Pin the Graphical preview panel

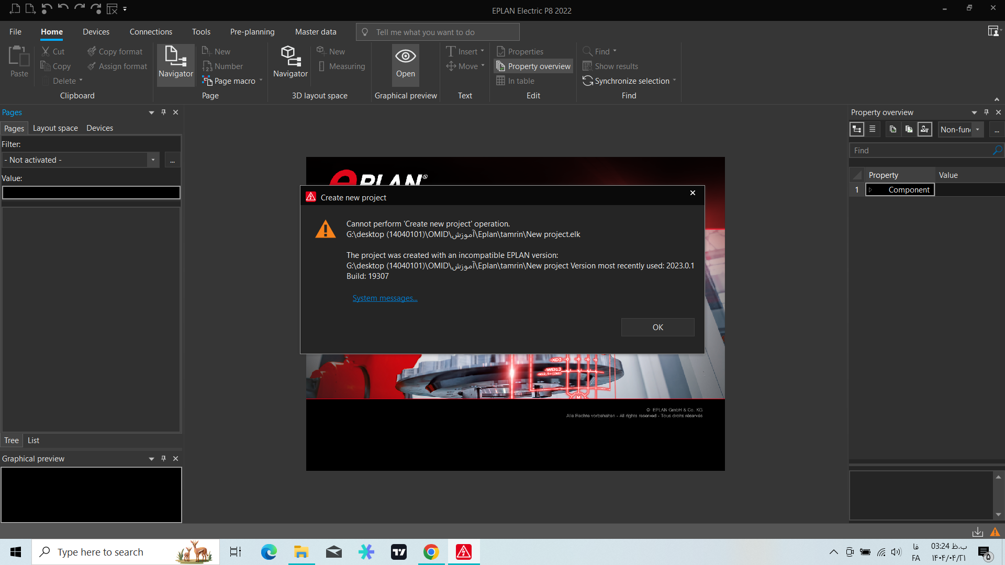(x=163, y=458)
